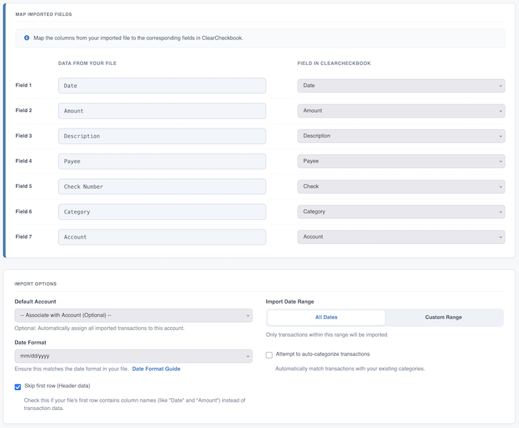Open the Field 1 Date mapping dropdown
This screenshot has height=428, width=519.
tap(401, 86)
